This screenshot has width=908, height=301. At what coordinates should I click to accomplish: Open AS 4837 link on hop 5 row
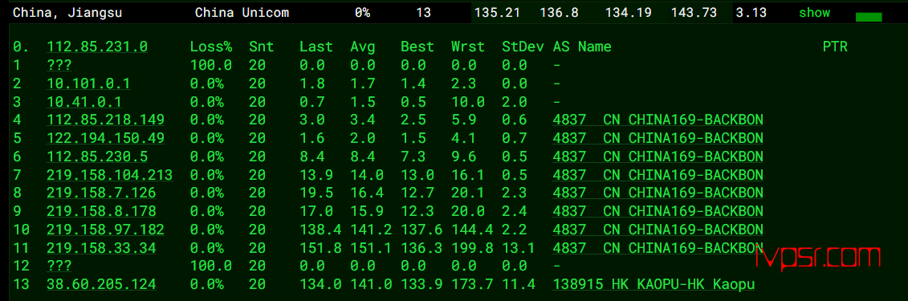[x=658, y=138]
